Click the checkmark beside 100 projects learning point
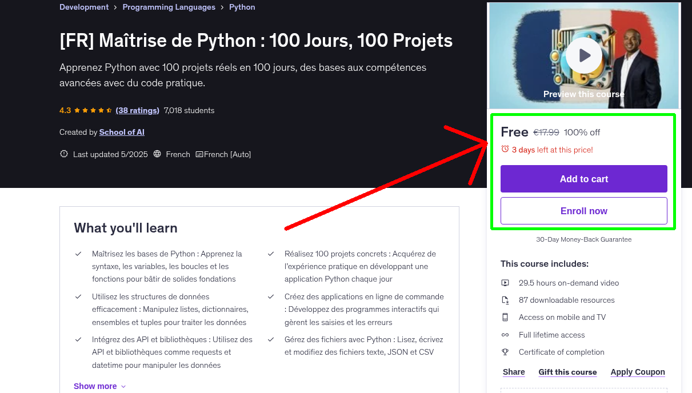692x393 pixels. coord(270,253)
